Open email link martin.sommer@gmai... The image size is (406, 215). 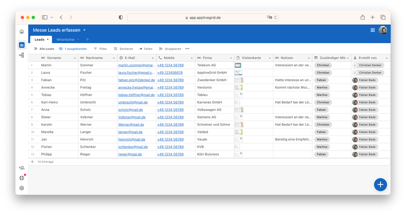click(x=137, y=65)
